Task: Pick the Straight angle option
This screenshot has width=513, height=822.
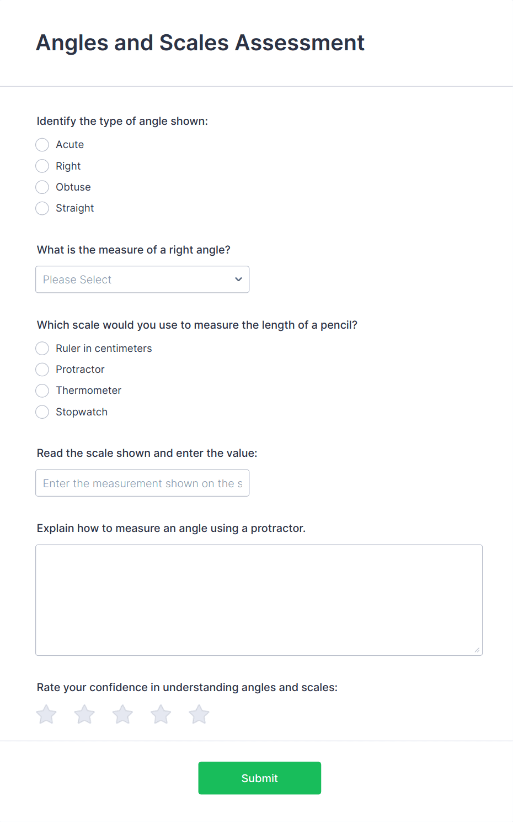Action: [42, 208]
